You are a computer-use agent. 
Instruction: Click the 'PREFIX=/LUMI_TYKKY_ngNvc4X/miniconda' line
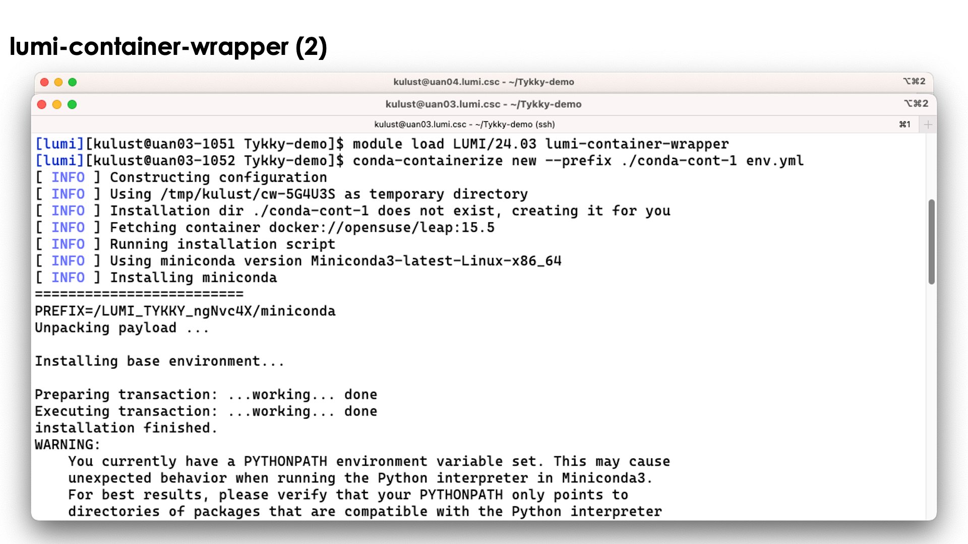point(185,311)
